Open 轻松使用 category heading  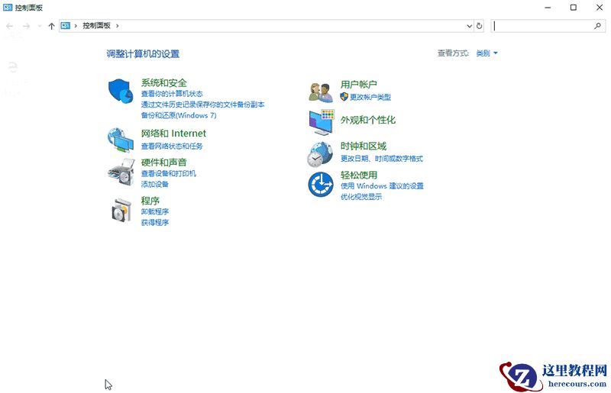tap(358, 175)
